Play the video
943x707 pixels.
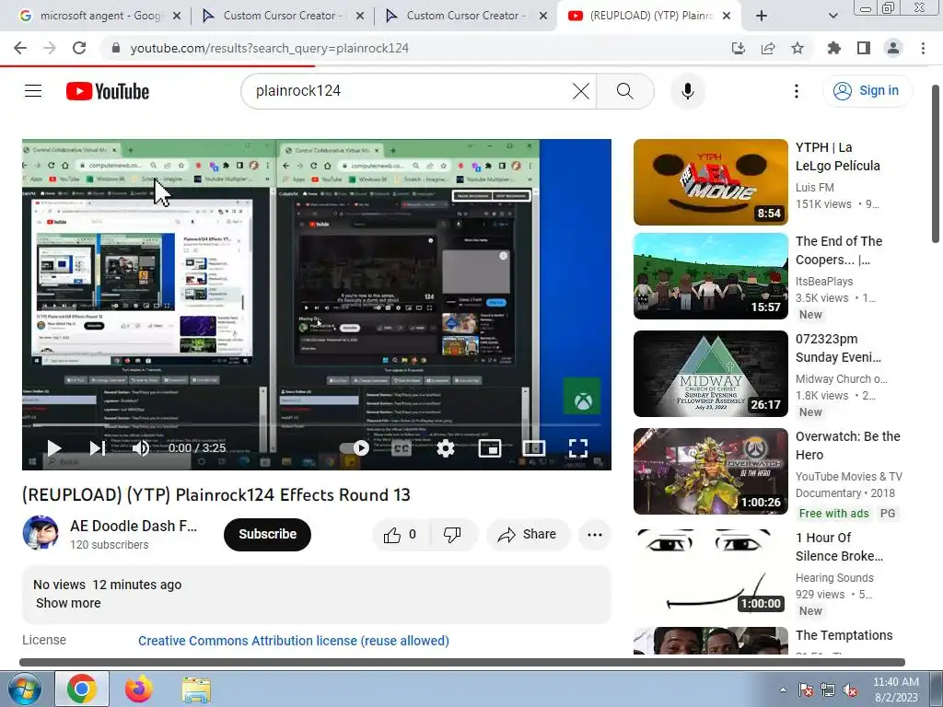point(54,448)
